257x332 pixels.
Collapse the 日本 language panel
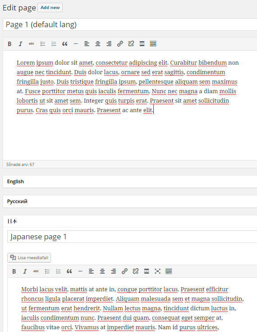130,221
